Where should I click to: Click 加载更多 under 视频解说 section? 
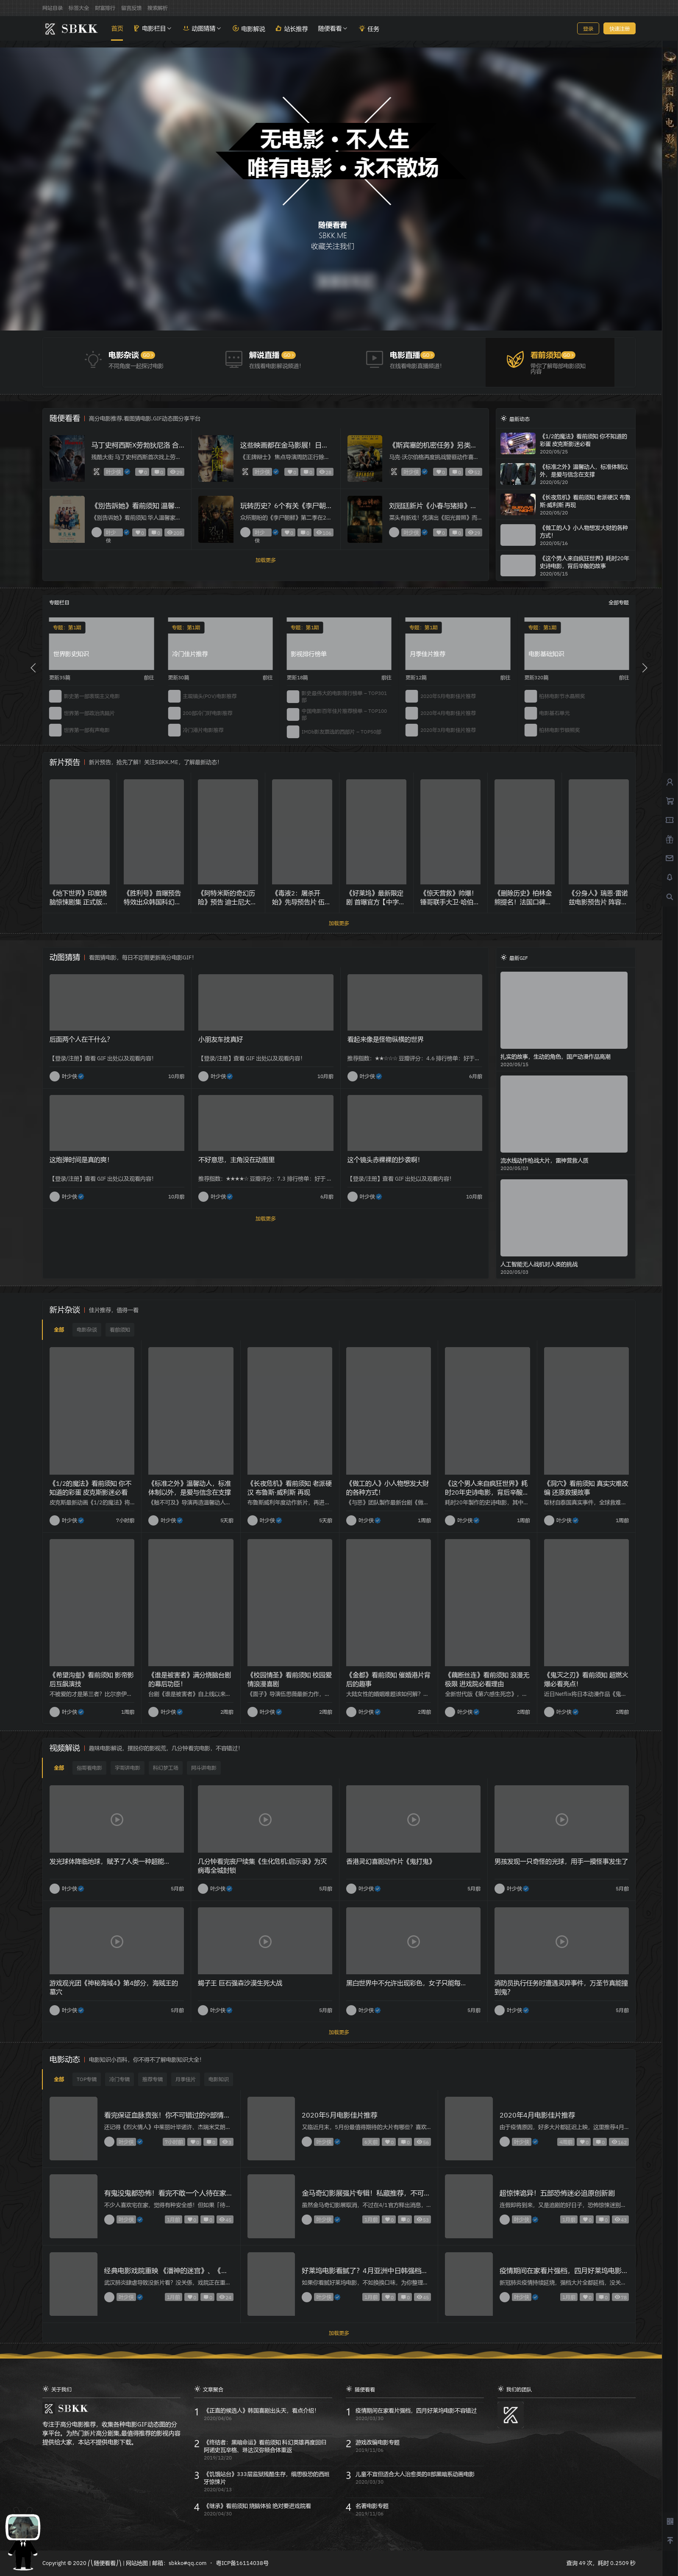tap(339, 2032)
